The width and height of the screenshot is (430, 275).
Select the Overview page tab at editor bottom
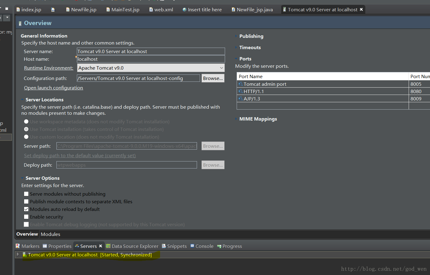click(27, 234)
